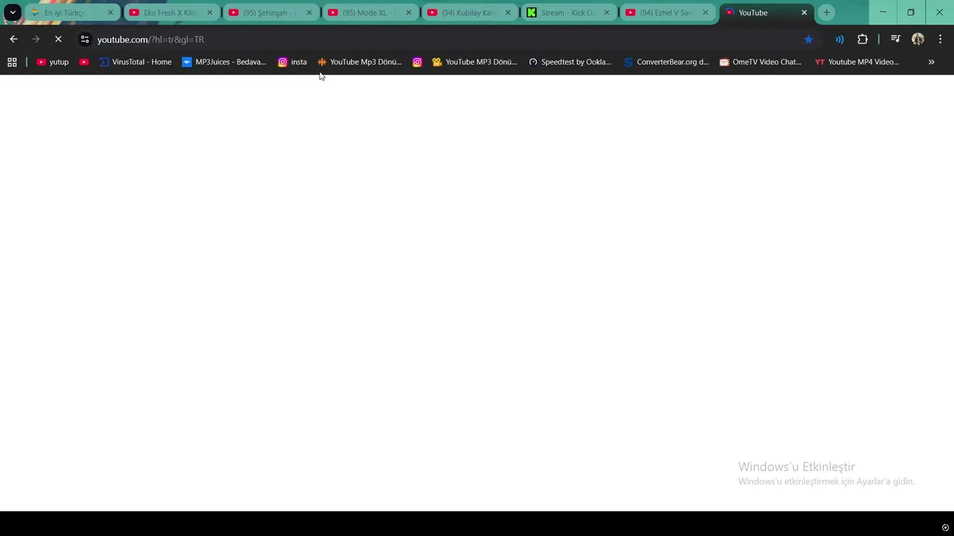This screenshot has width=954, height=536.
Task: Restore down the Chrome window
Action: [x=911, y=13]
